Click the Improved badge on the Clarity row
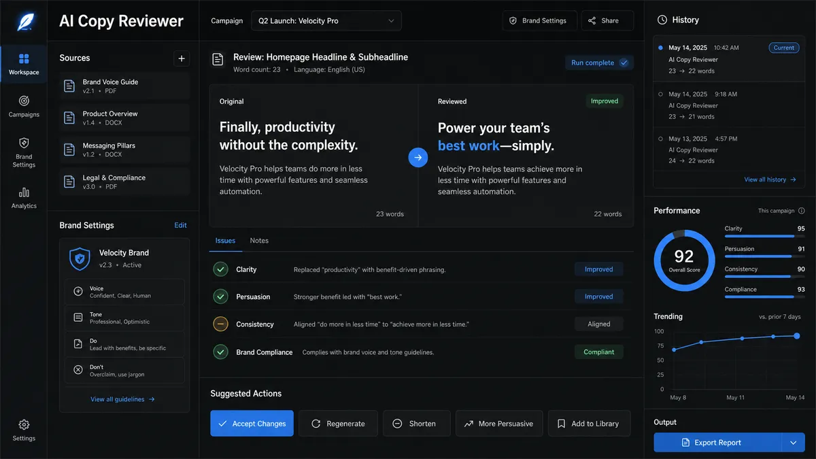816x459 pixels. point(598,269)
